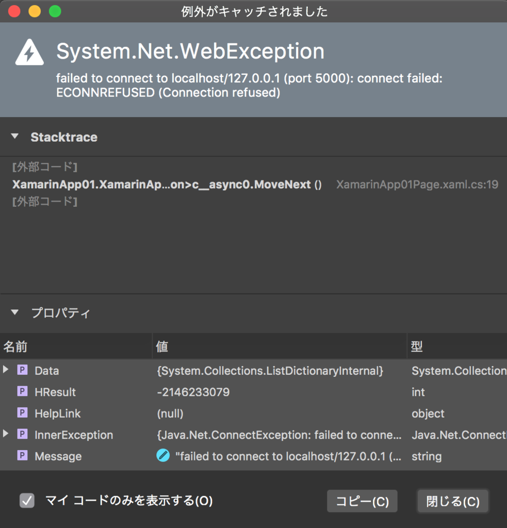The image size is (507, 528).
Task: Select the first [外部コード] stack entry
Action: pos(45,167)
